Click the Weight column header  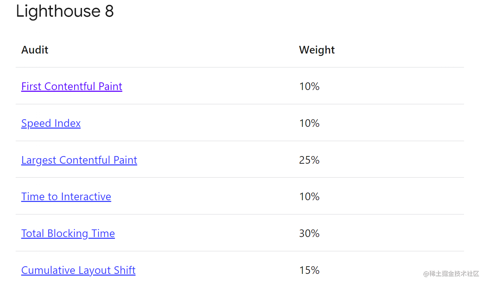point(317,50)
